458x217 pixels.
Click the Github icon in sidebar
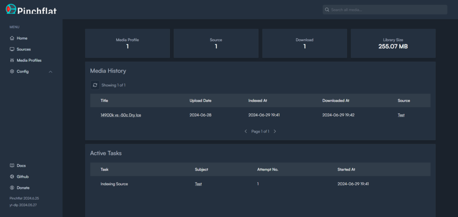(12, 177)
